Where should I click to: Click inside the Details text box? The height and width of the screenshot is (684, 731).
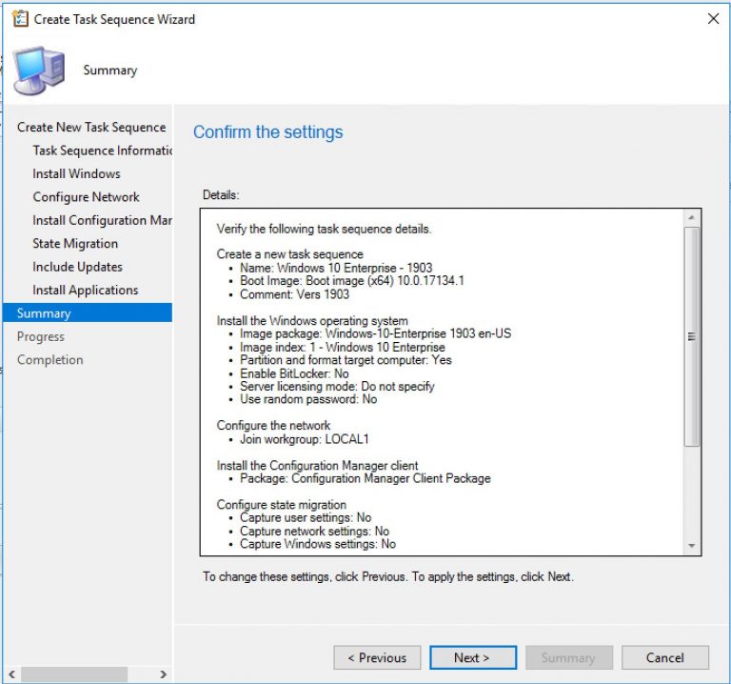pyautogui.click(x=438, y=381)
